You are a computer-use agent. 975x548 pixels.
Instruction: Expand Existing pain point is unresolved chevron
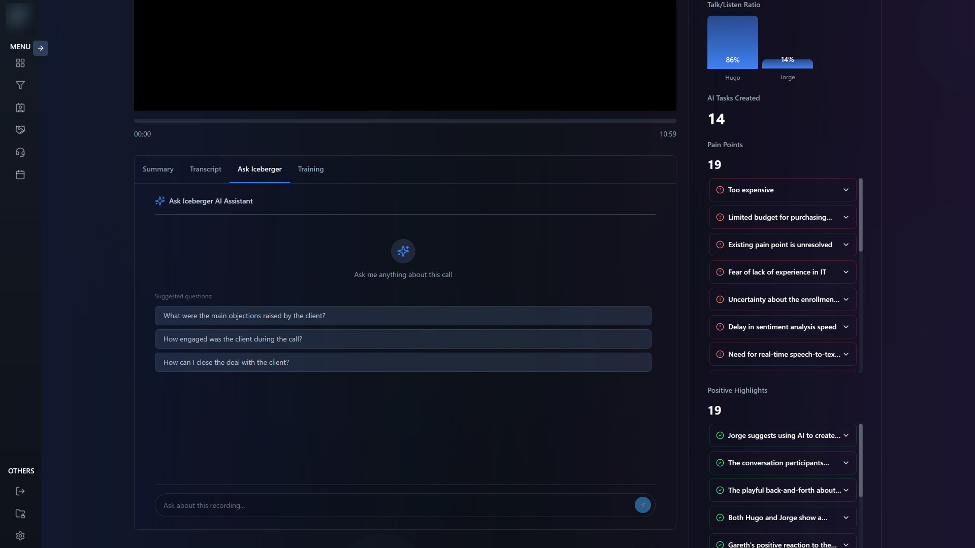point(846,245)
